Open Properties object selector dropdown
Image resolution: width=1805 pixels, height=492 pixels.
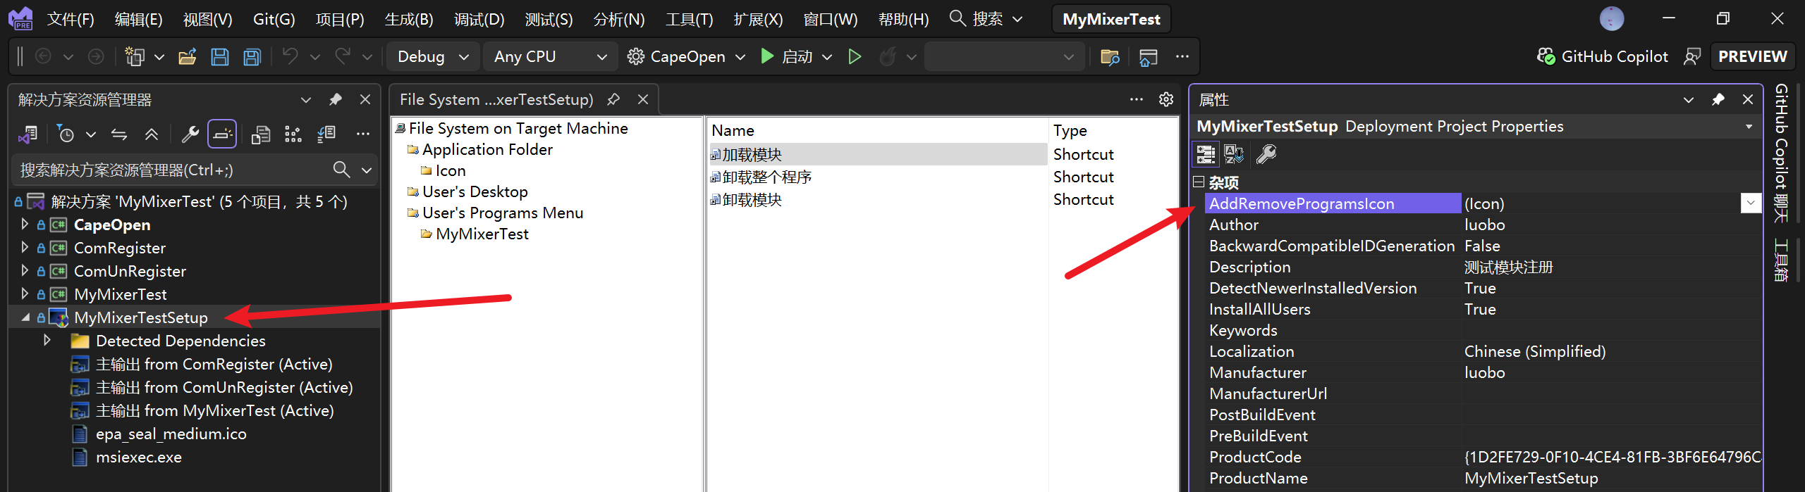pyautogui.click(x=1749, y=127)
